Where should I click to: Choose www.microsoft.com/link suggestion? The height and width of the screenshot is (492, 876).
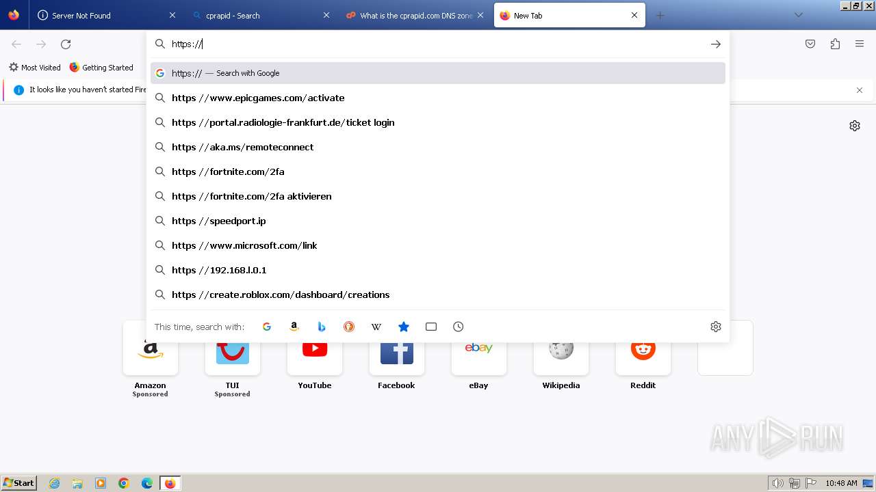438,245
